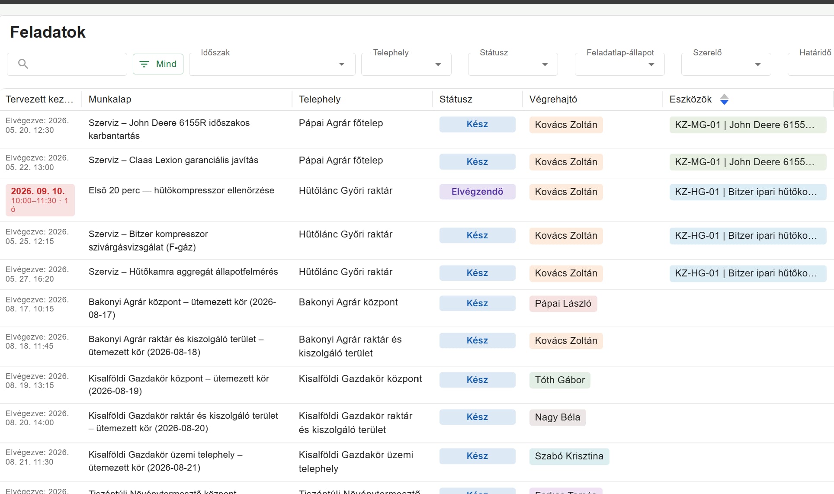Click Kovács Zoltán chip in Bakonyi raktár row

point(566,341)
